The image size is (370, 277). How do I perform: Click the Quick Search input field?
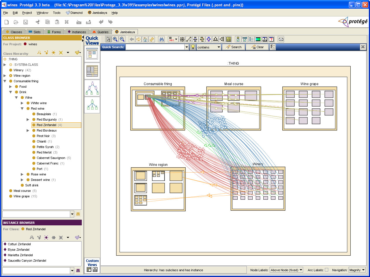point(155,47)
